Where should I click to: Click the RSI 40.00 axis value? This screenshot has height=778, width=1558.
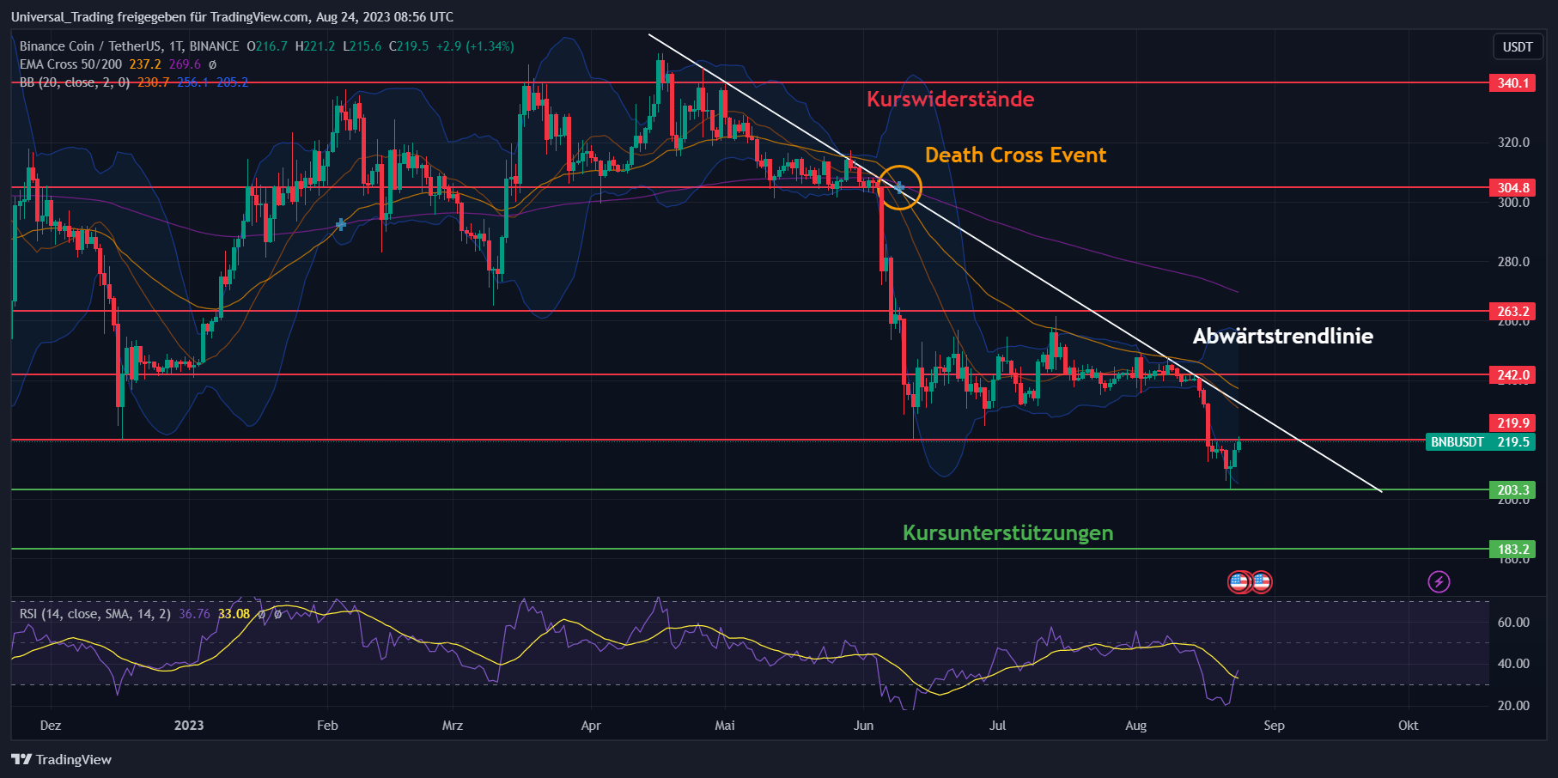pos(1513,664)
